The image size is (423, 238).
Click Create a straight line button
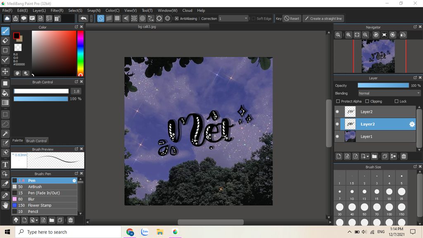tap(323, 19)
